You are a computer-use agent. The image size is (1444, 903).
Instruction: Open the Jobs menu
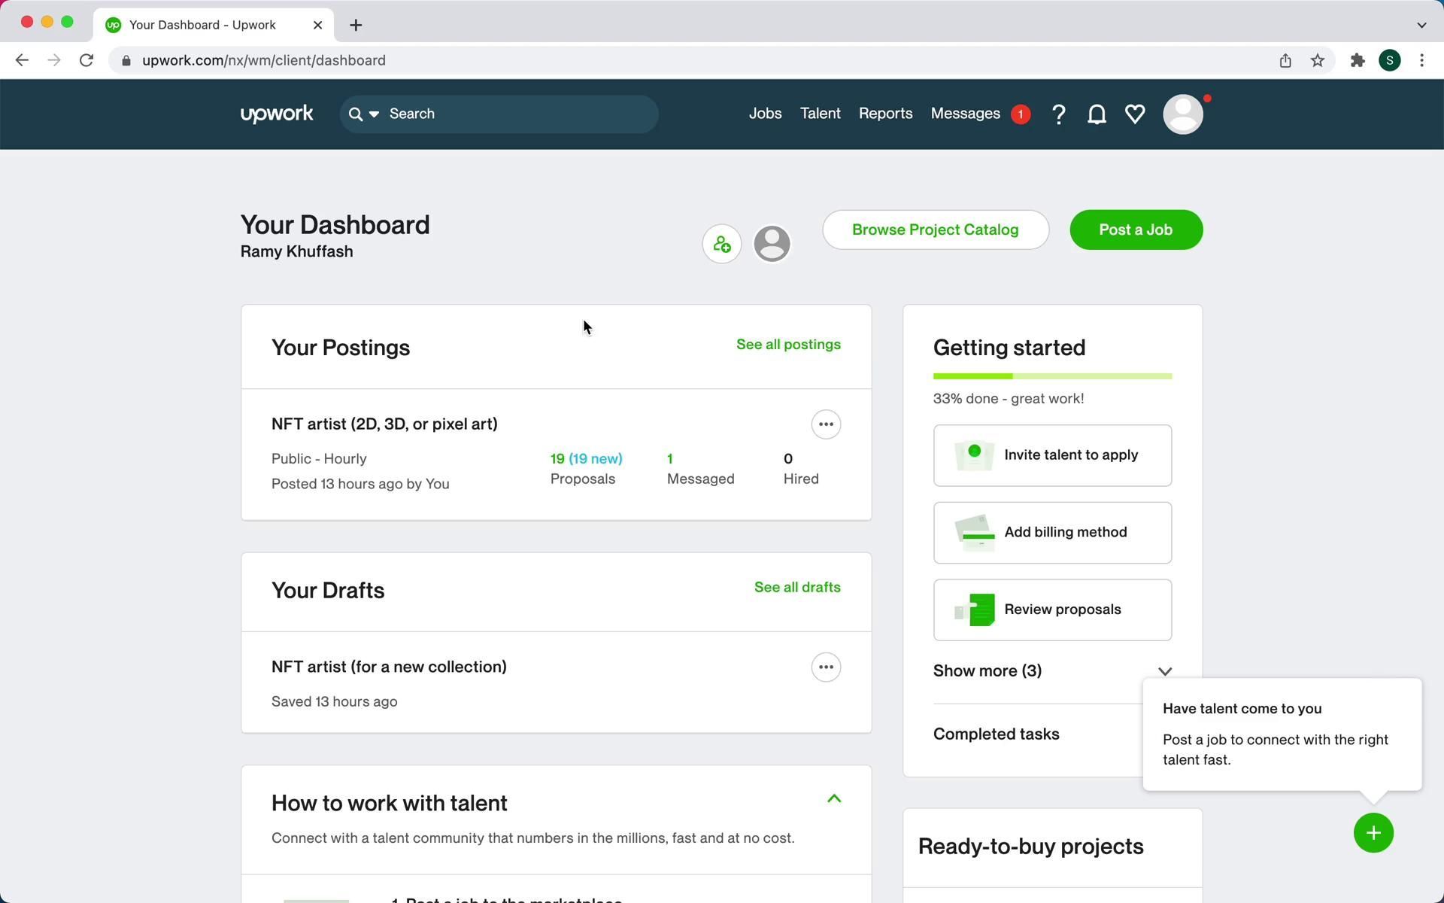coord(765,114)
